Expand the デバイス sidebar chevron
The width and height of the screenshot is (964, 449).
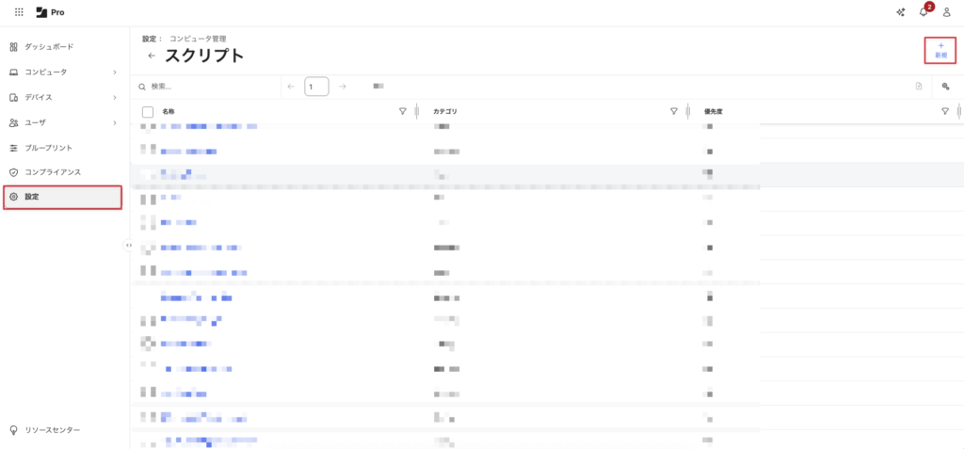pyautogui.click(x=115, y=97)
